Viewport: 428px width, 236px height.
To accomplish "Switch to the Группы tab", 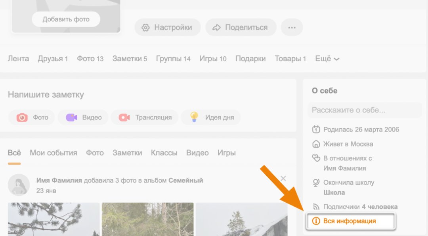I will pyautogui.click(x=173, y=59).
